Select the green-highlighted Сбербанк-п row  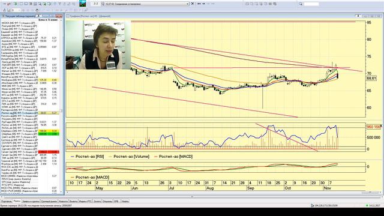(30, 134)
